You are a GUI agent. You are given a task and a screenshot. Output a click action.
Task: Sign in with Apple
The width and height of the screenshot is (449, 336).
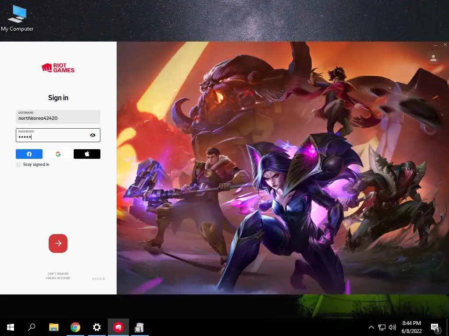pos(87,154)
